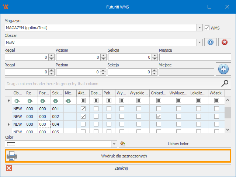
Task: Click the Zamknij button
Action: tap(118, 169)
